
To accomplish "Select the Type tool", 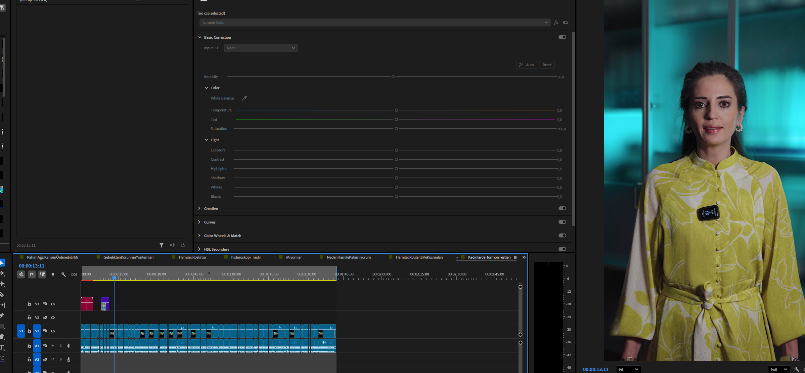I will point(2,347).
